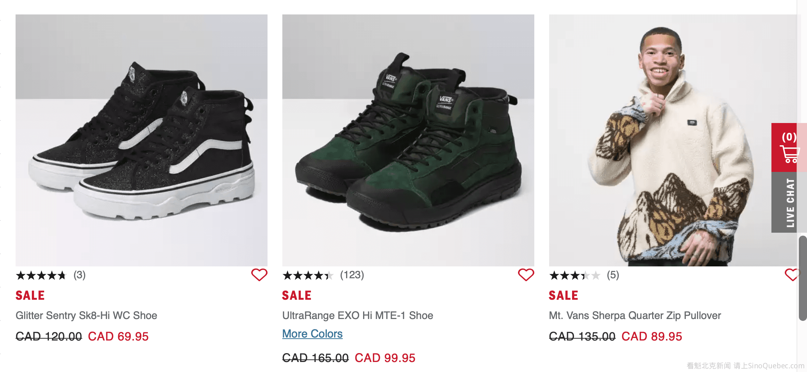Screen dimensions: 807x372
Task: Click the CAD 99.95 sale price
Action: tap(385, 358)
